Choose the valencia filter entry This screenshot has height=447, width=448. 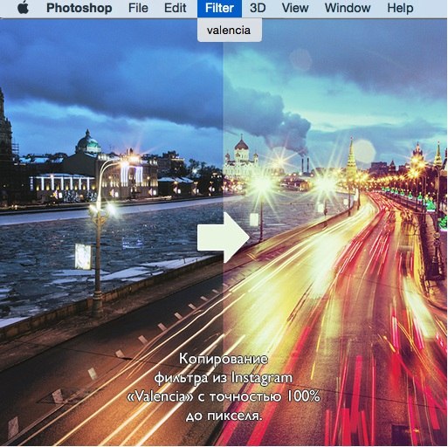(x=230, y=30)
